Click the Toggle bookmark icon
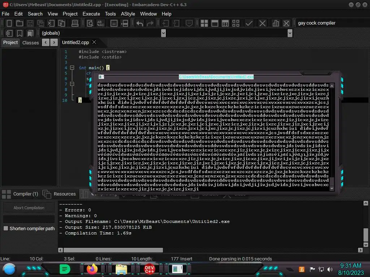Screen dimensions: 370x277 point(20,33)
